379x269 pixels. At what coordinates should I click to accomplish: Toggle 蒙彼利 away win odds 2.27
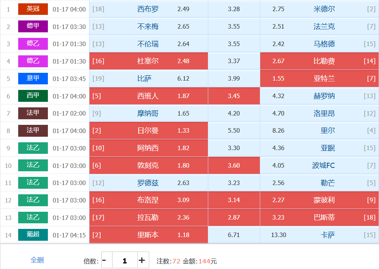(319, 200)
